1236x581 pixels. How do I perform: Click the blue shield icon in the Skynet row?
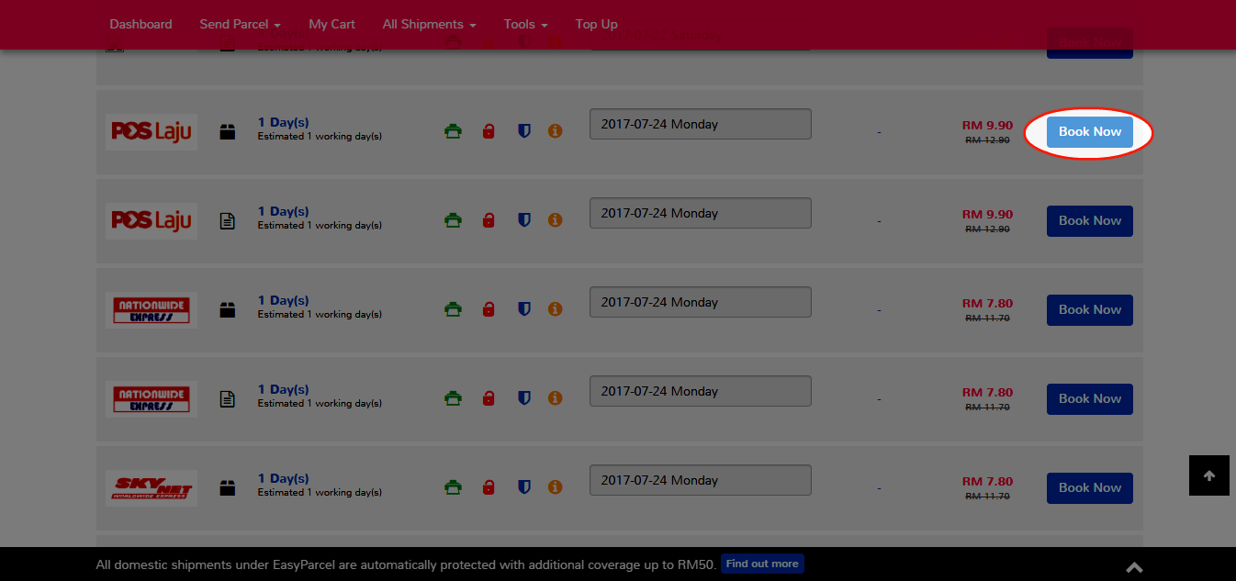coord(524,487)
